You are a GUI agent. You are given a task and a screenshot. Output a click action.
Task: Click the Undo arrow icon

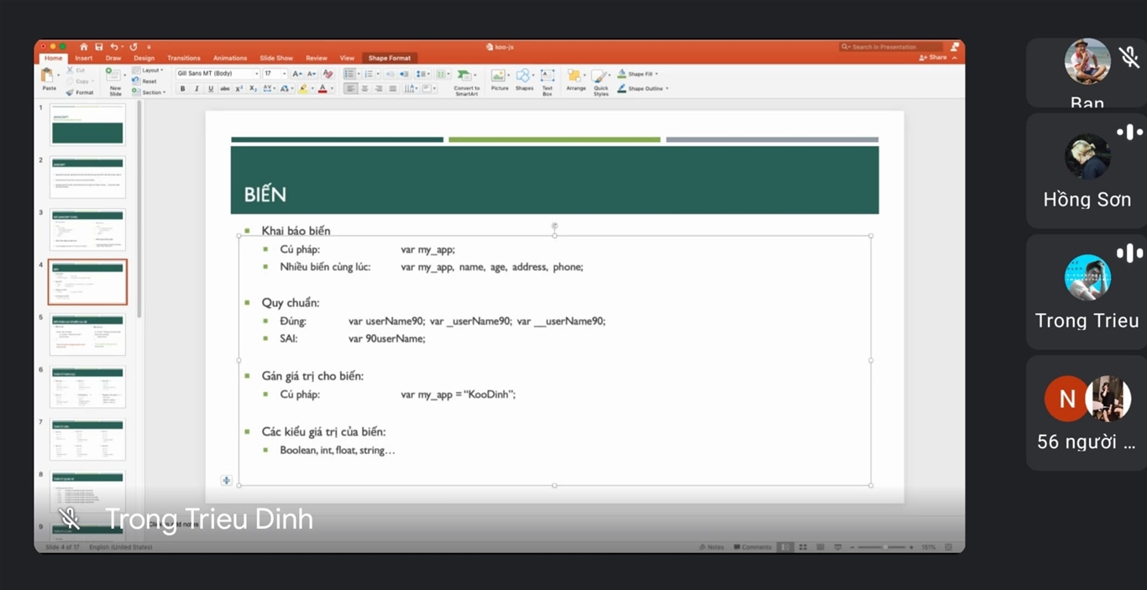point(114,47)
